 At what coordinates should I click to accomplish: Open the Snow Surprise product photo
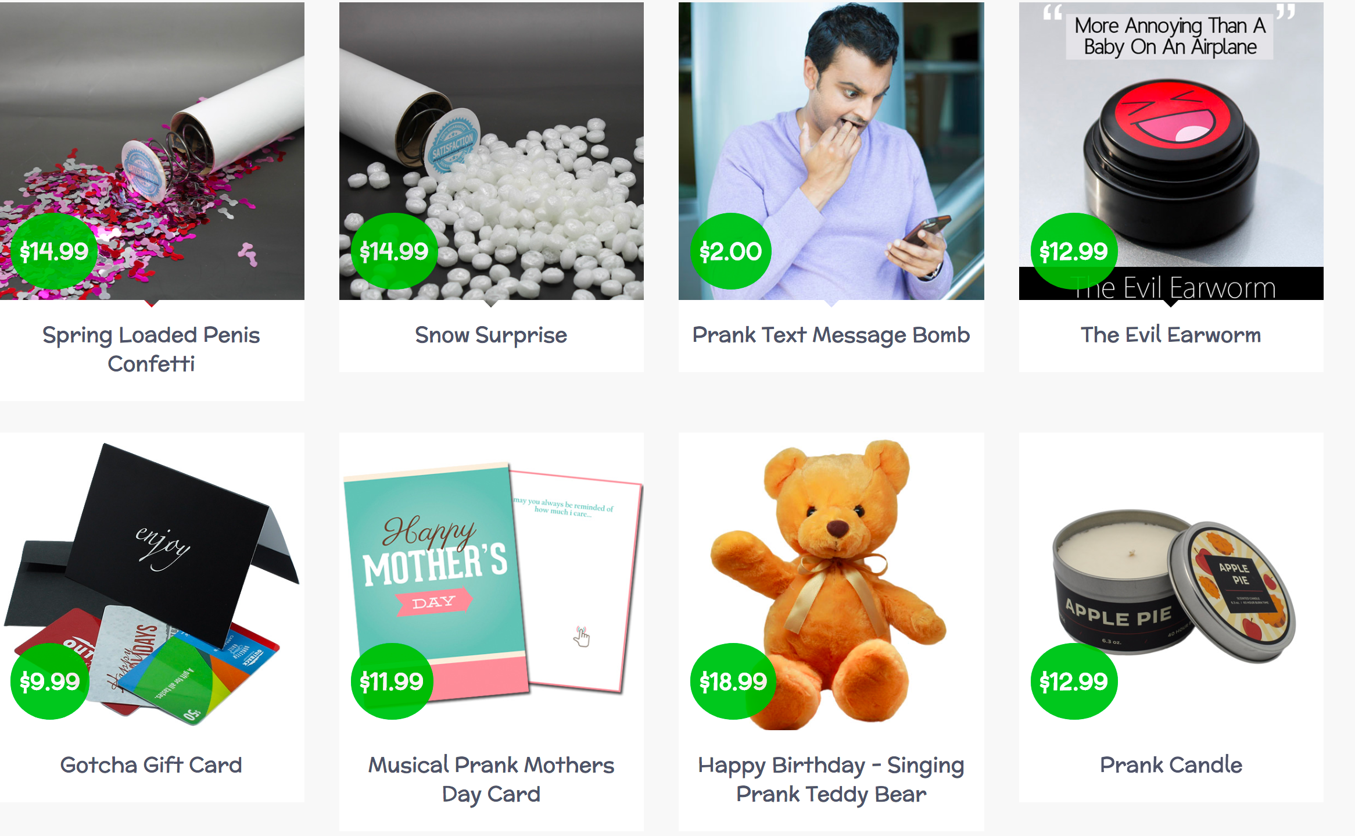[x=492, y=151]
